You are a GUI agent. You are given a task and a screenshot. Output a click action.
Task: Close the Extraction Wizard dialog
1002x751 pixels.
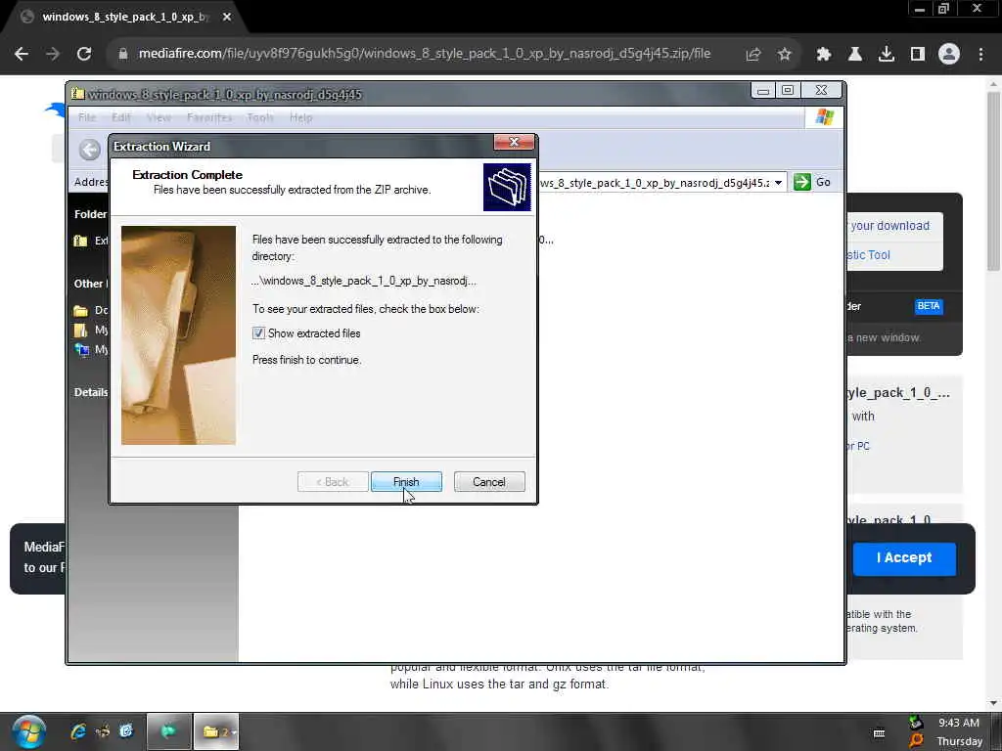(x=514, y=143)
